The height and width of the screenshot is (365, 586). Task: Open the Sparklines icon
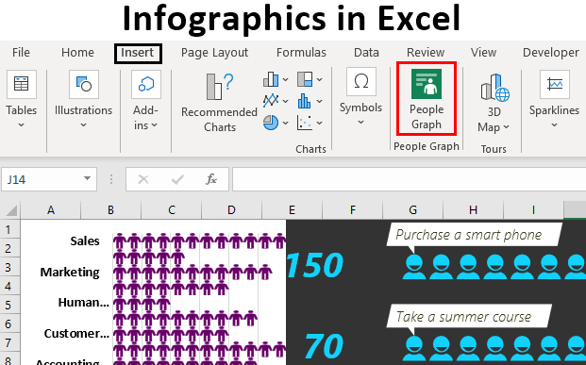pyautogui.click(x=555, y=84)
